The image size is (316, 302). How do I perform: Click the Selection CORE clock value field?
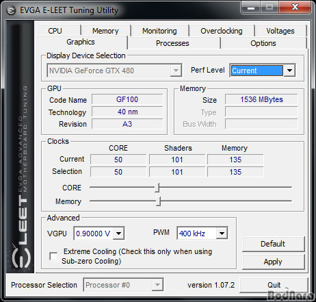click(x=118, y=172)
